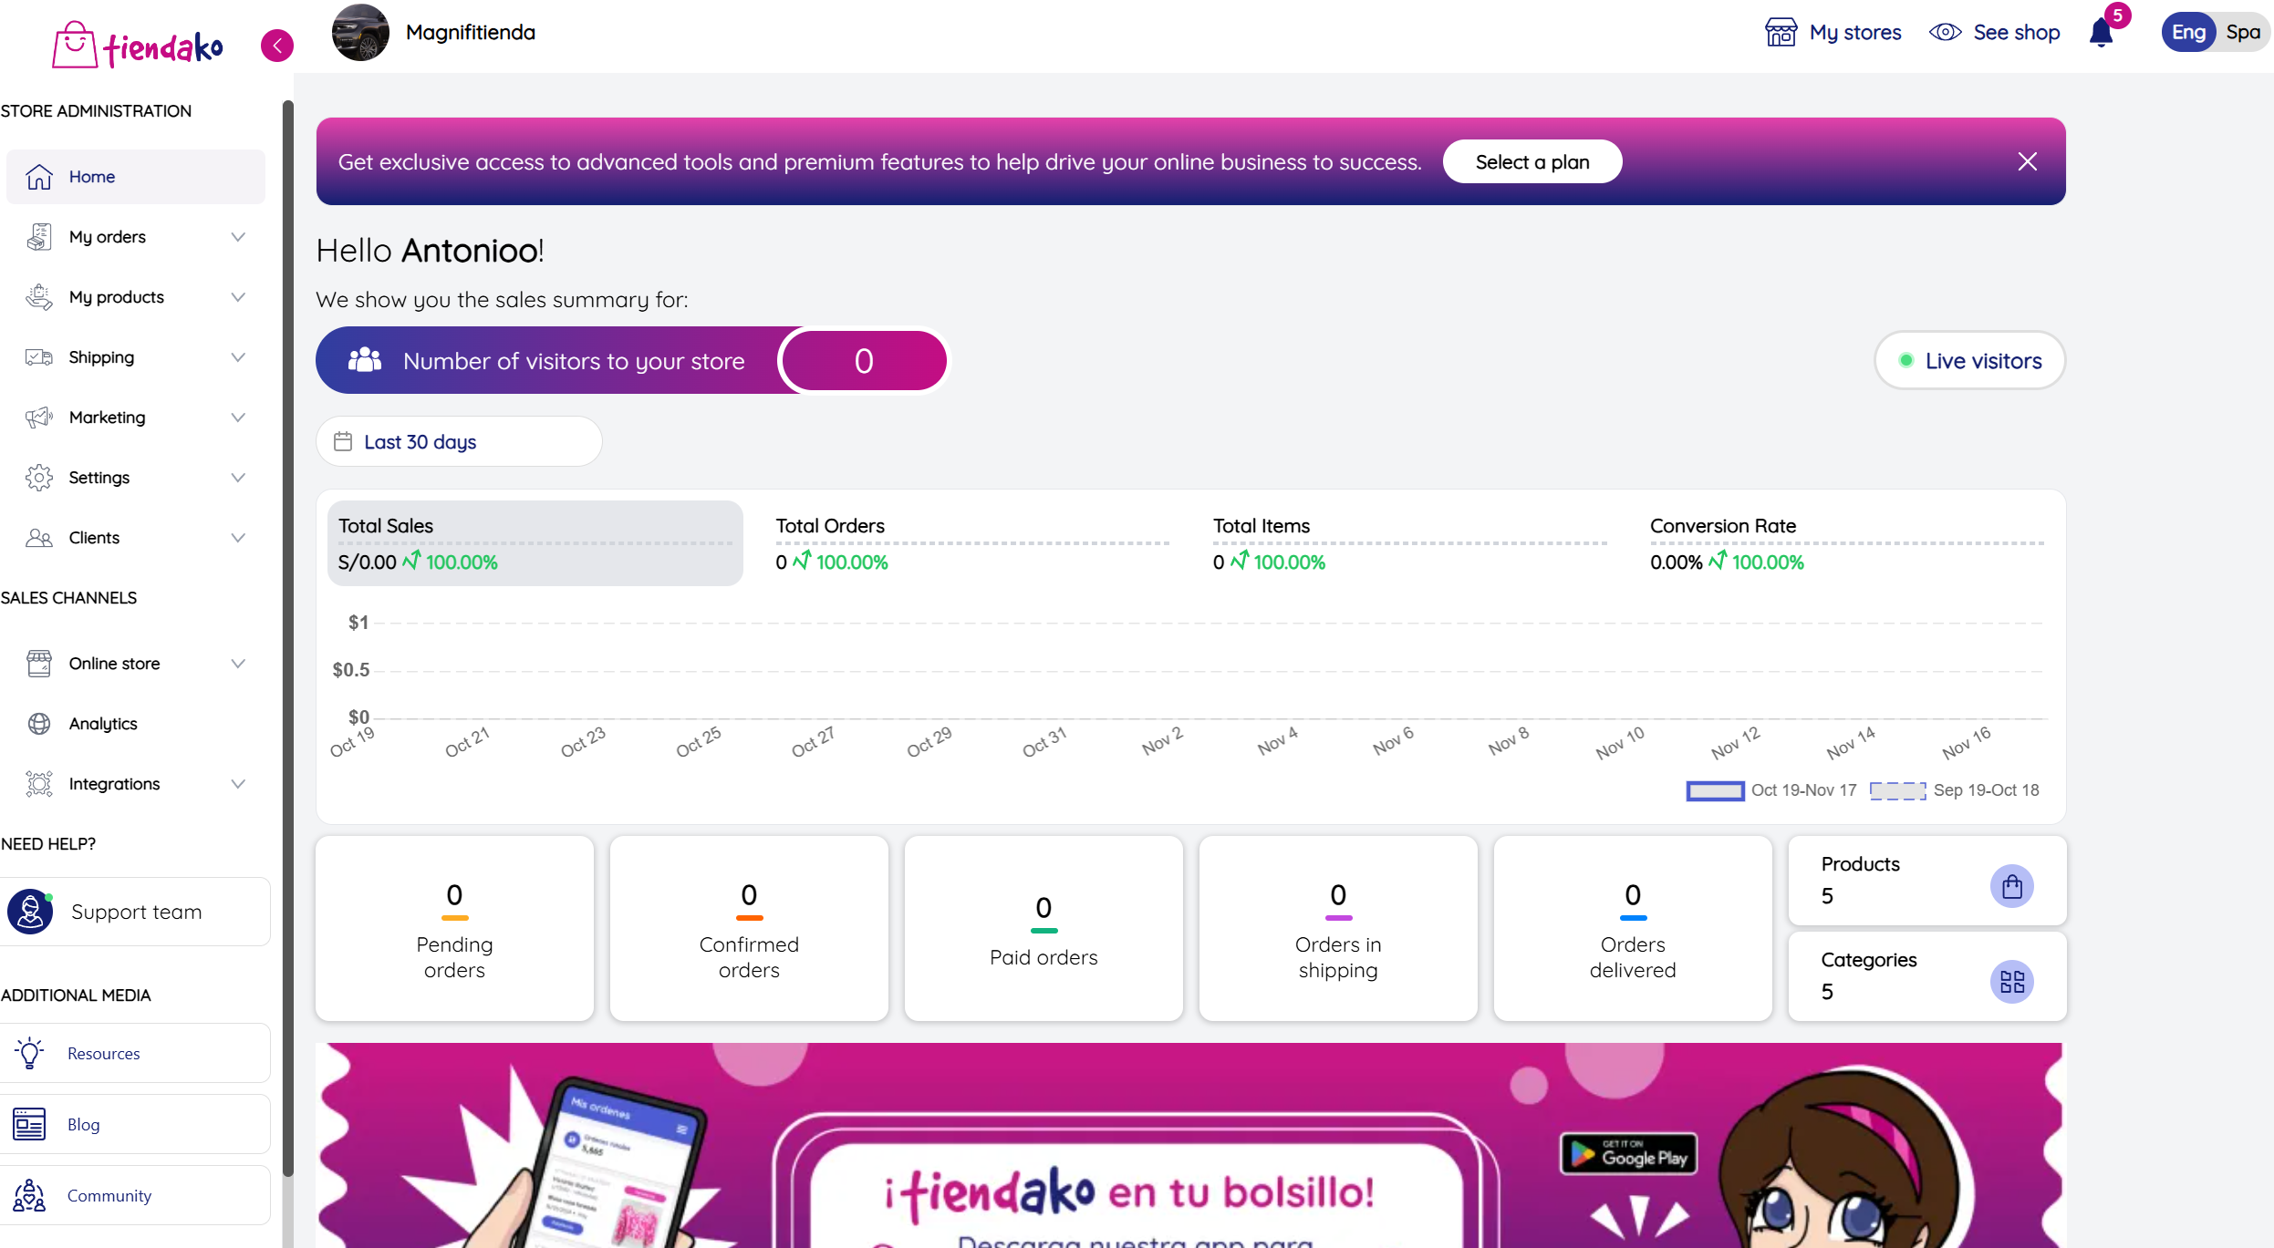Collapse the sidebar with the pink arrow button
2274x1248 pixels.
click(x=277, y=46)
